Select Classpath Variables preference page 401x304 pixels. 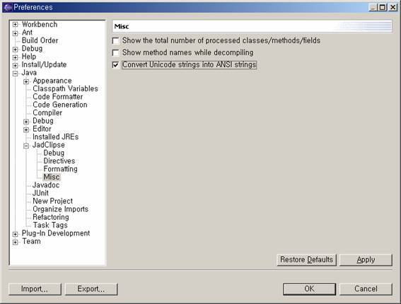66,88
